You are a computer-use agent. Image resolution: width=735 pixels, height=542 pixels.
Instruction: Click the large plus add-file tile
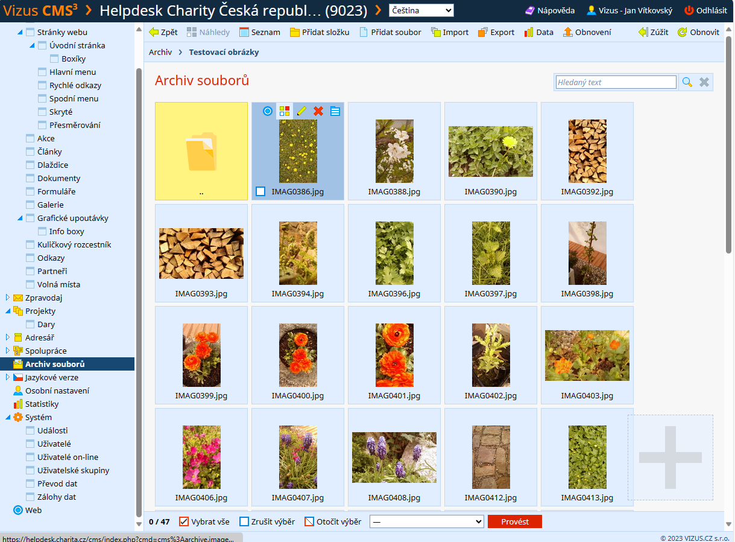pyautogui.click(x=670, y=458)
